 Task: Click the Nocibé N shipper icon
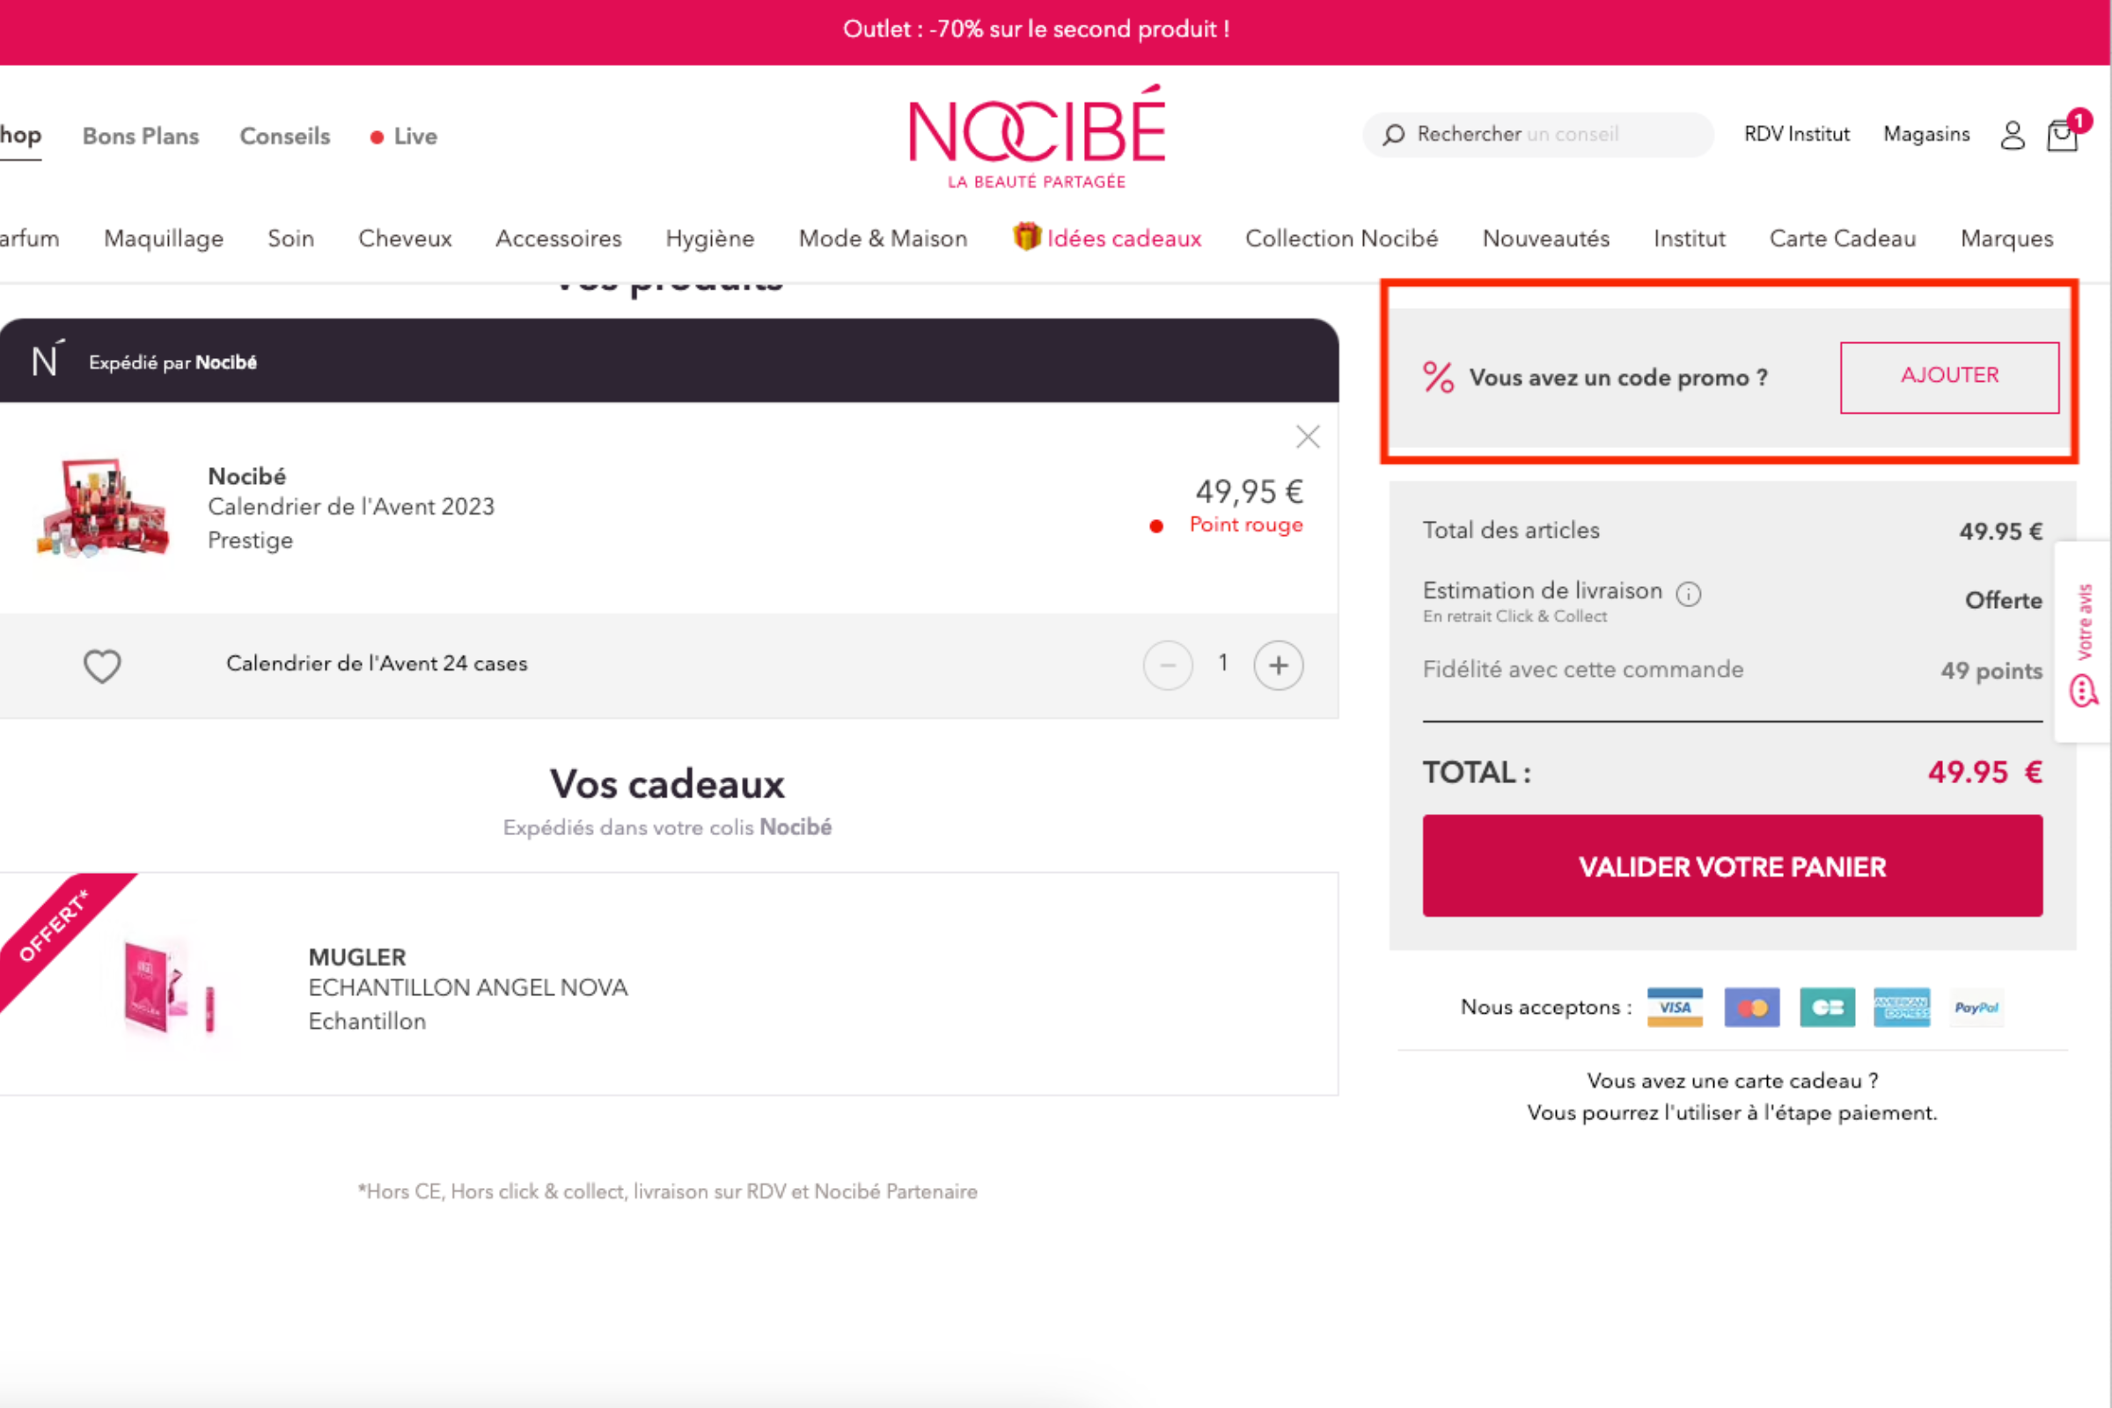[x=47, y=359]
